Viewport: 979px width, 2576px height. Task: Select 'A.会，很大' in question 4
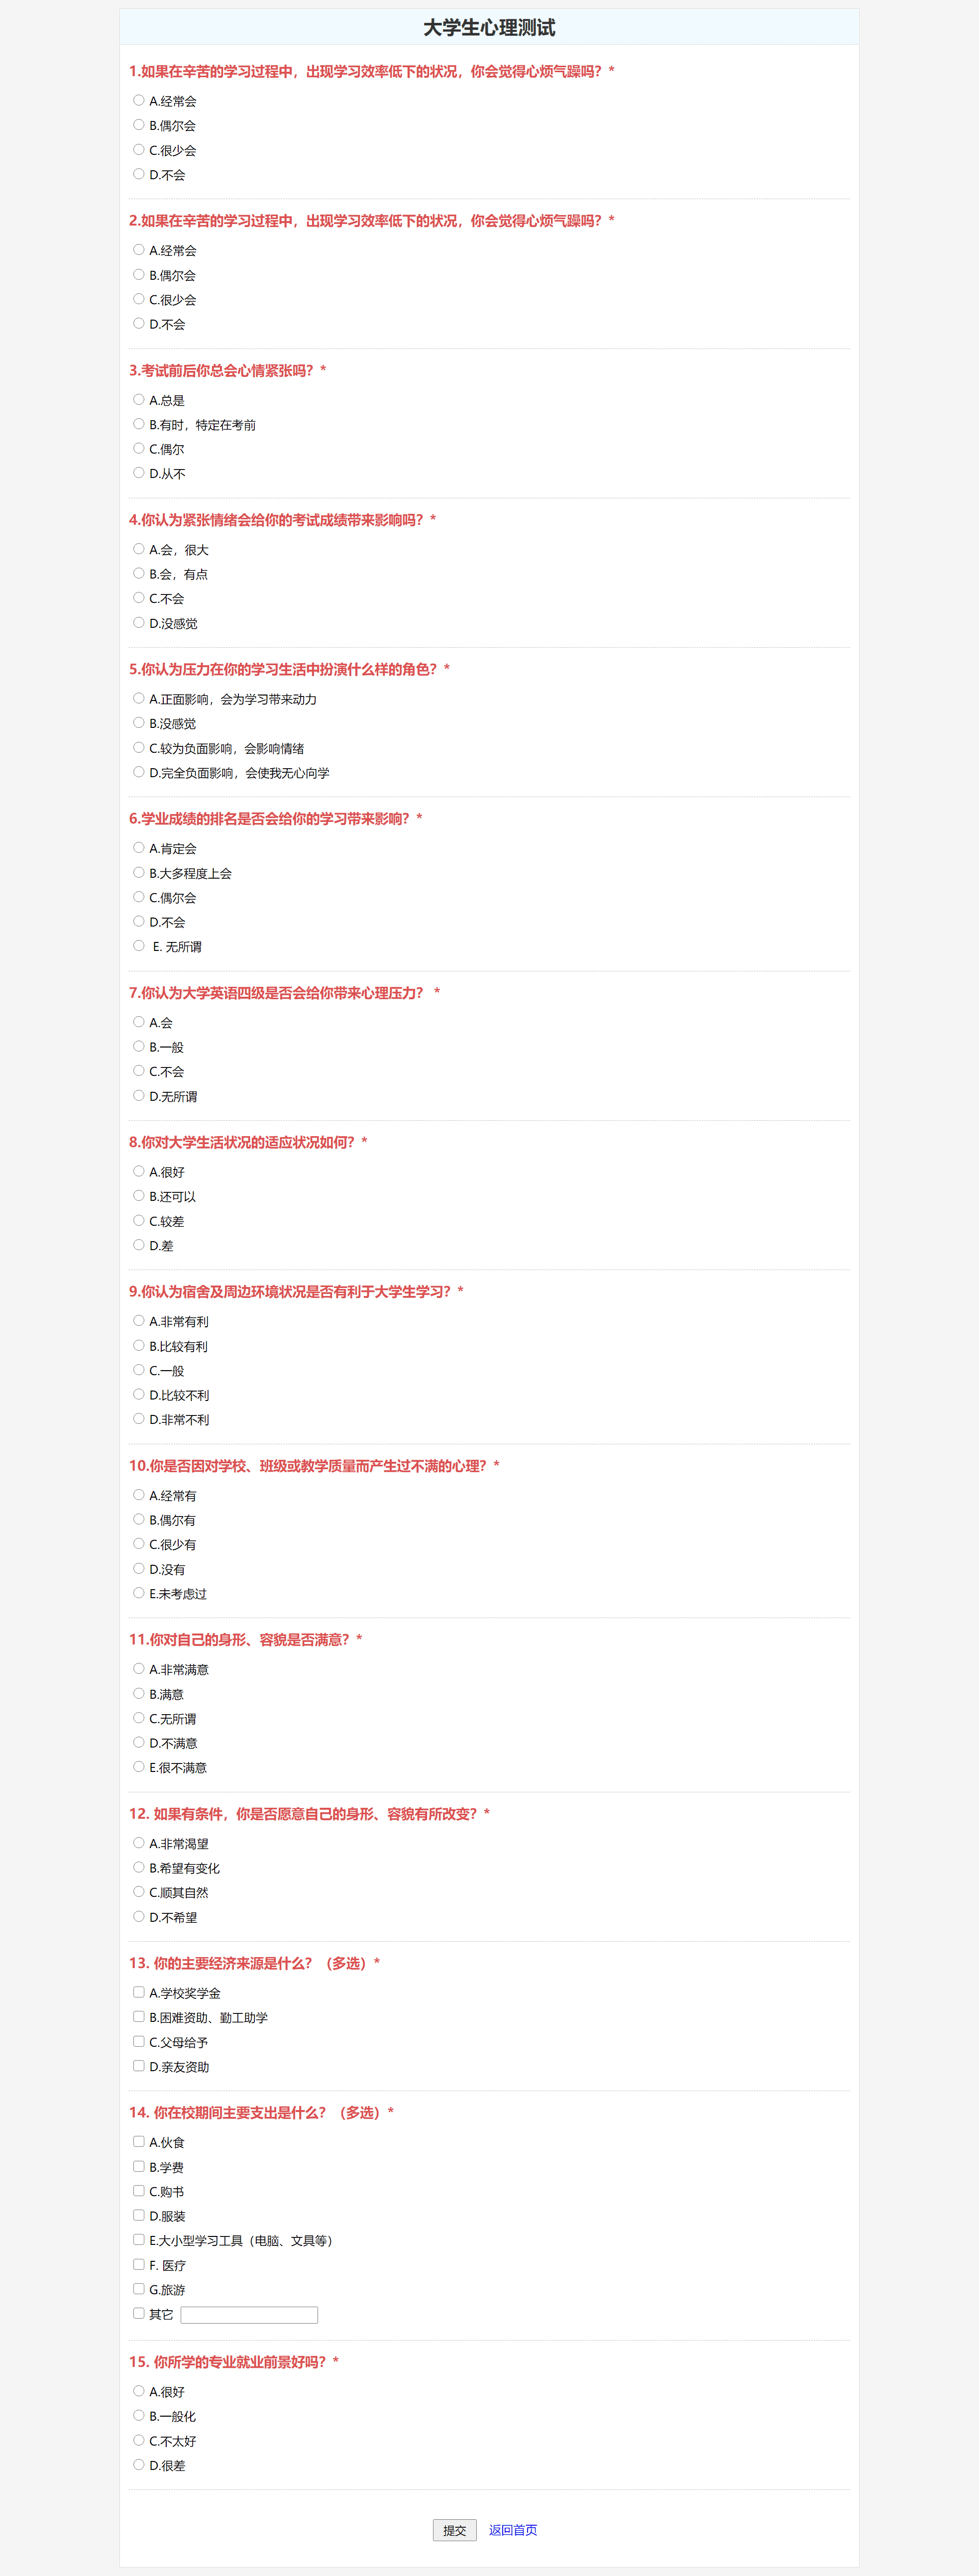point(139,549)
